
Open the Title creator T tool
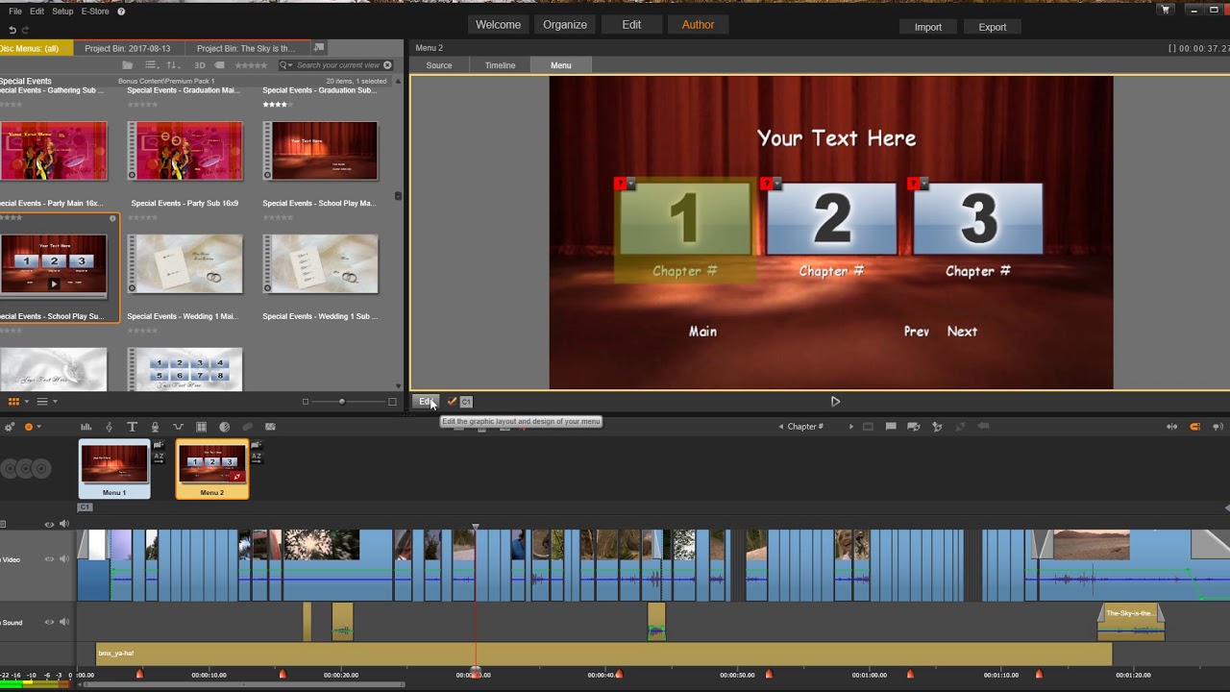coord(132,427)
